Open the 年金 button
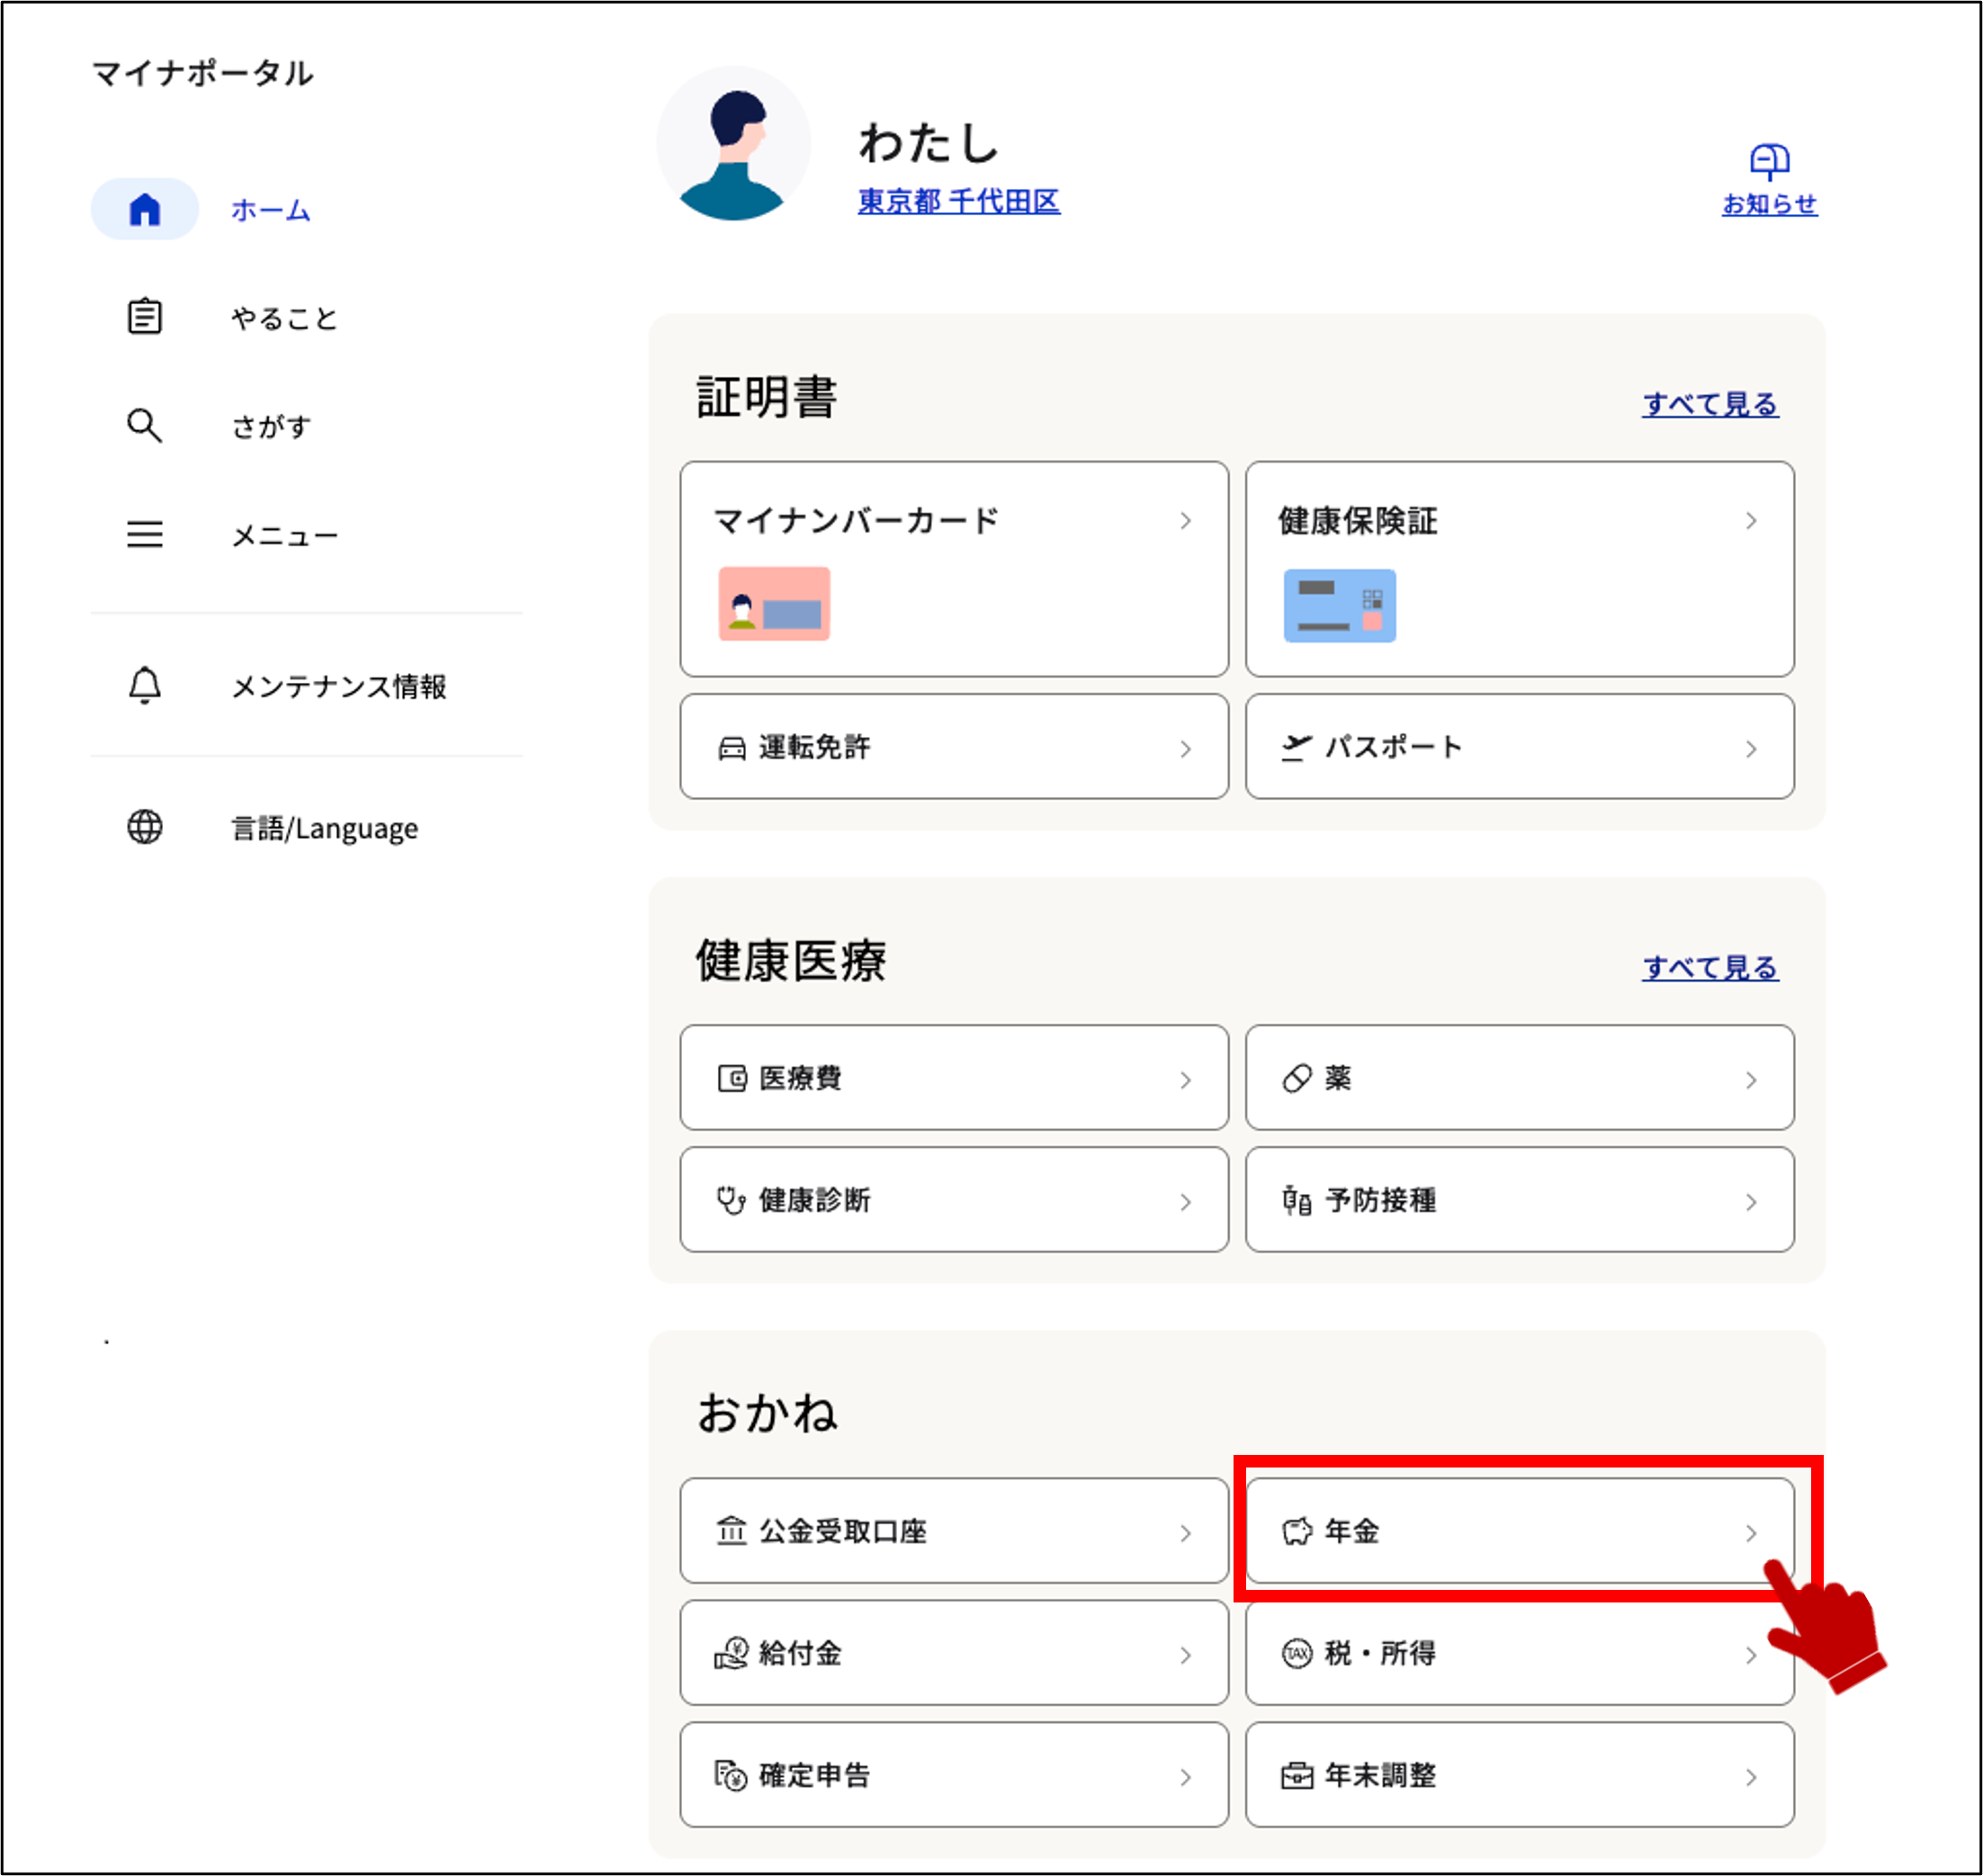The image size is (1983, 1876). [x=1519, y=1531]
